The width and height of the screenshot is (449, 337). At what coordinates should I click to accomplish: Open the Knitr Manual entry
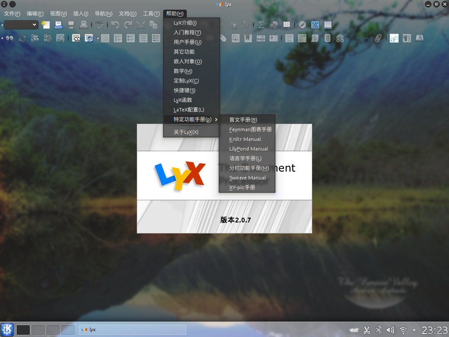pyautogui.click(x=247, y=139)
